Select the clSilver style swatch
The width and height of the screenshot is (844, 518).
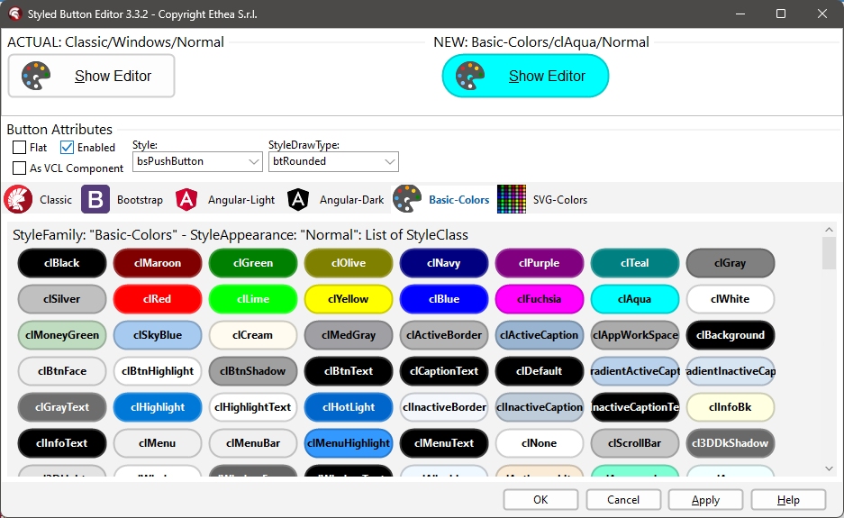[62, 299]
